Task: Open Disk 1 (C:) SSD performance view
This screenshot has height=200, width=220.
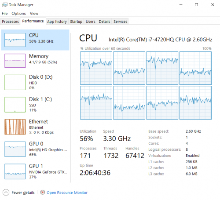Action: pos(35,105)
